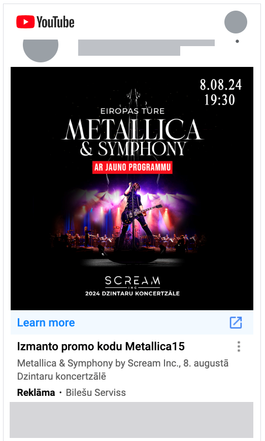The height and width of the screenshot is (441, 265).
Task: Open ad options three-dot menu
Action: tap(239, 347)
